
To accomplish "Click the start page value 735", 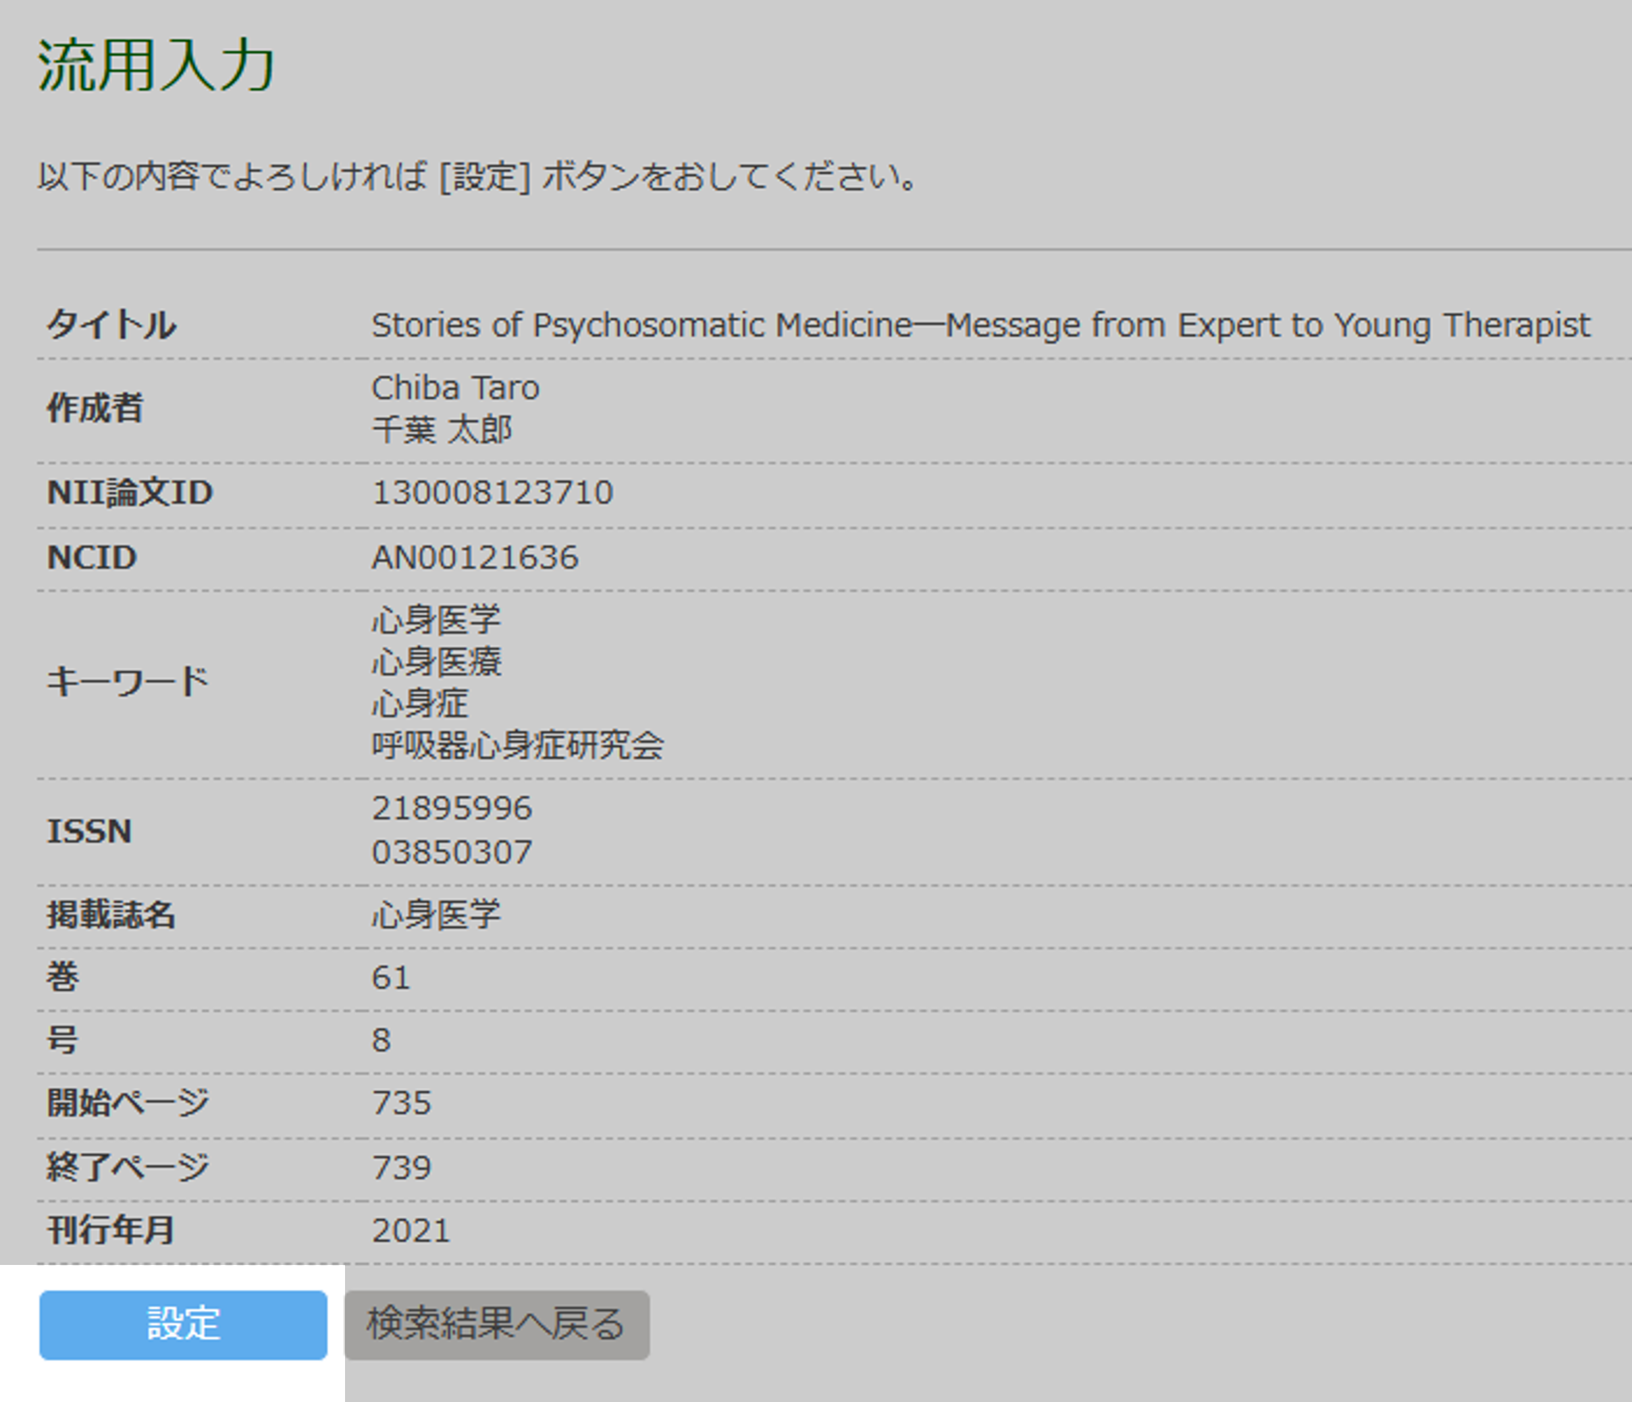I will [x=402, y=1104].
